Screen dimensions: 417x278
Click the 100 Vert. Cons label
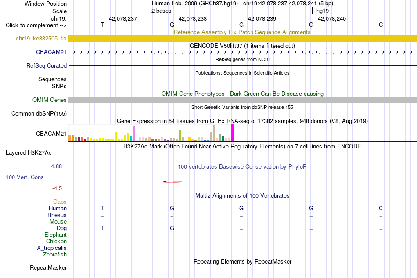pos(25,177)
